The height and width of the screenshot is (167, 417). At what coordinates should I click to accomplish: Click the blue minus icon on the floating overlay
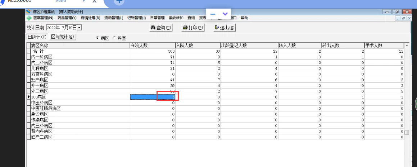[213, 14]
